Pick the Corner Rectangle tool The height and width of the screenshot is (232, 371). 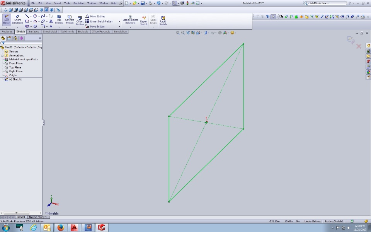click(x=27, y=21)
